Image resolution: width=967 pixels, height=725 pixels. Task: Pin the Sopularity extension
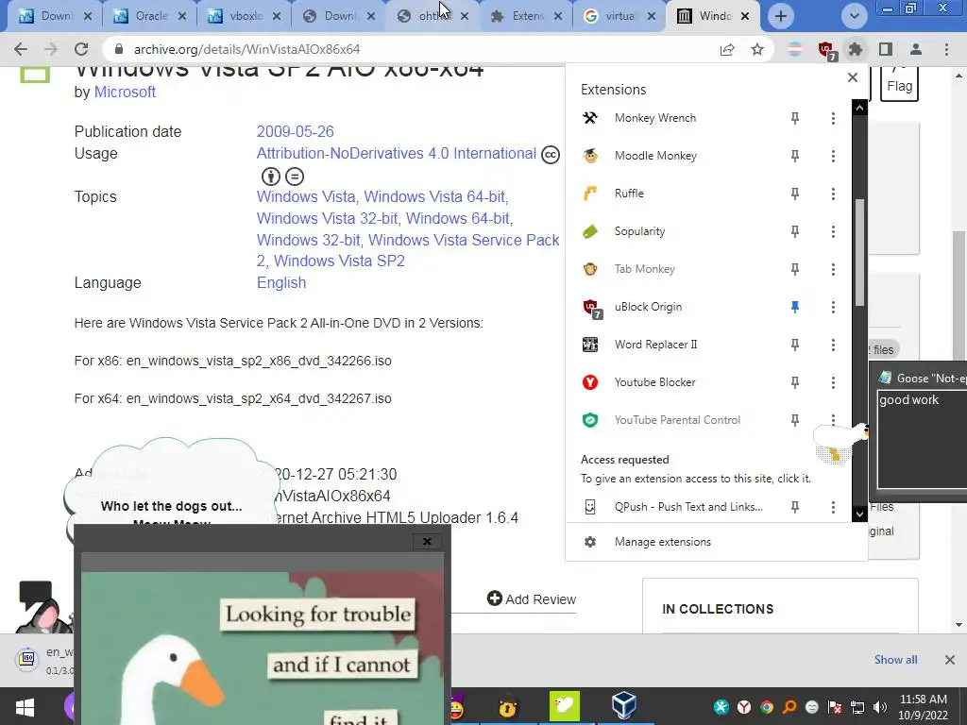click(x=795, y=231)
